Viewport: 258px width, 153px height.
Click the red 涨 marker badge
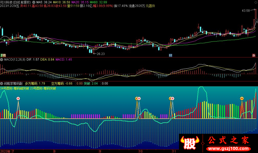tap(254, 55)
